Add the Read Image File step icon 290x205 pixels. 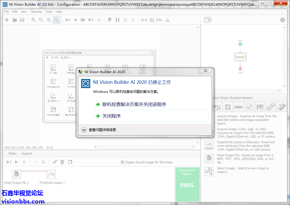coord(209,159)
